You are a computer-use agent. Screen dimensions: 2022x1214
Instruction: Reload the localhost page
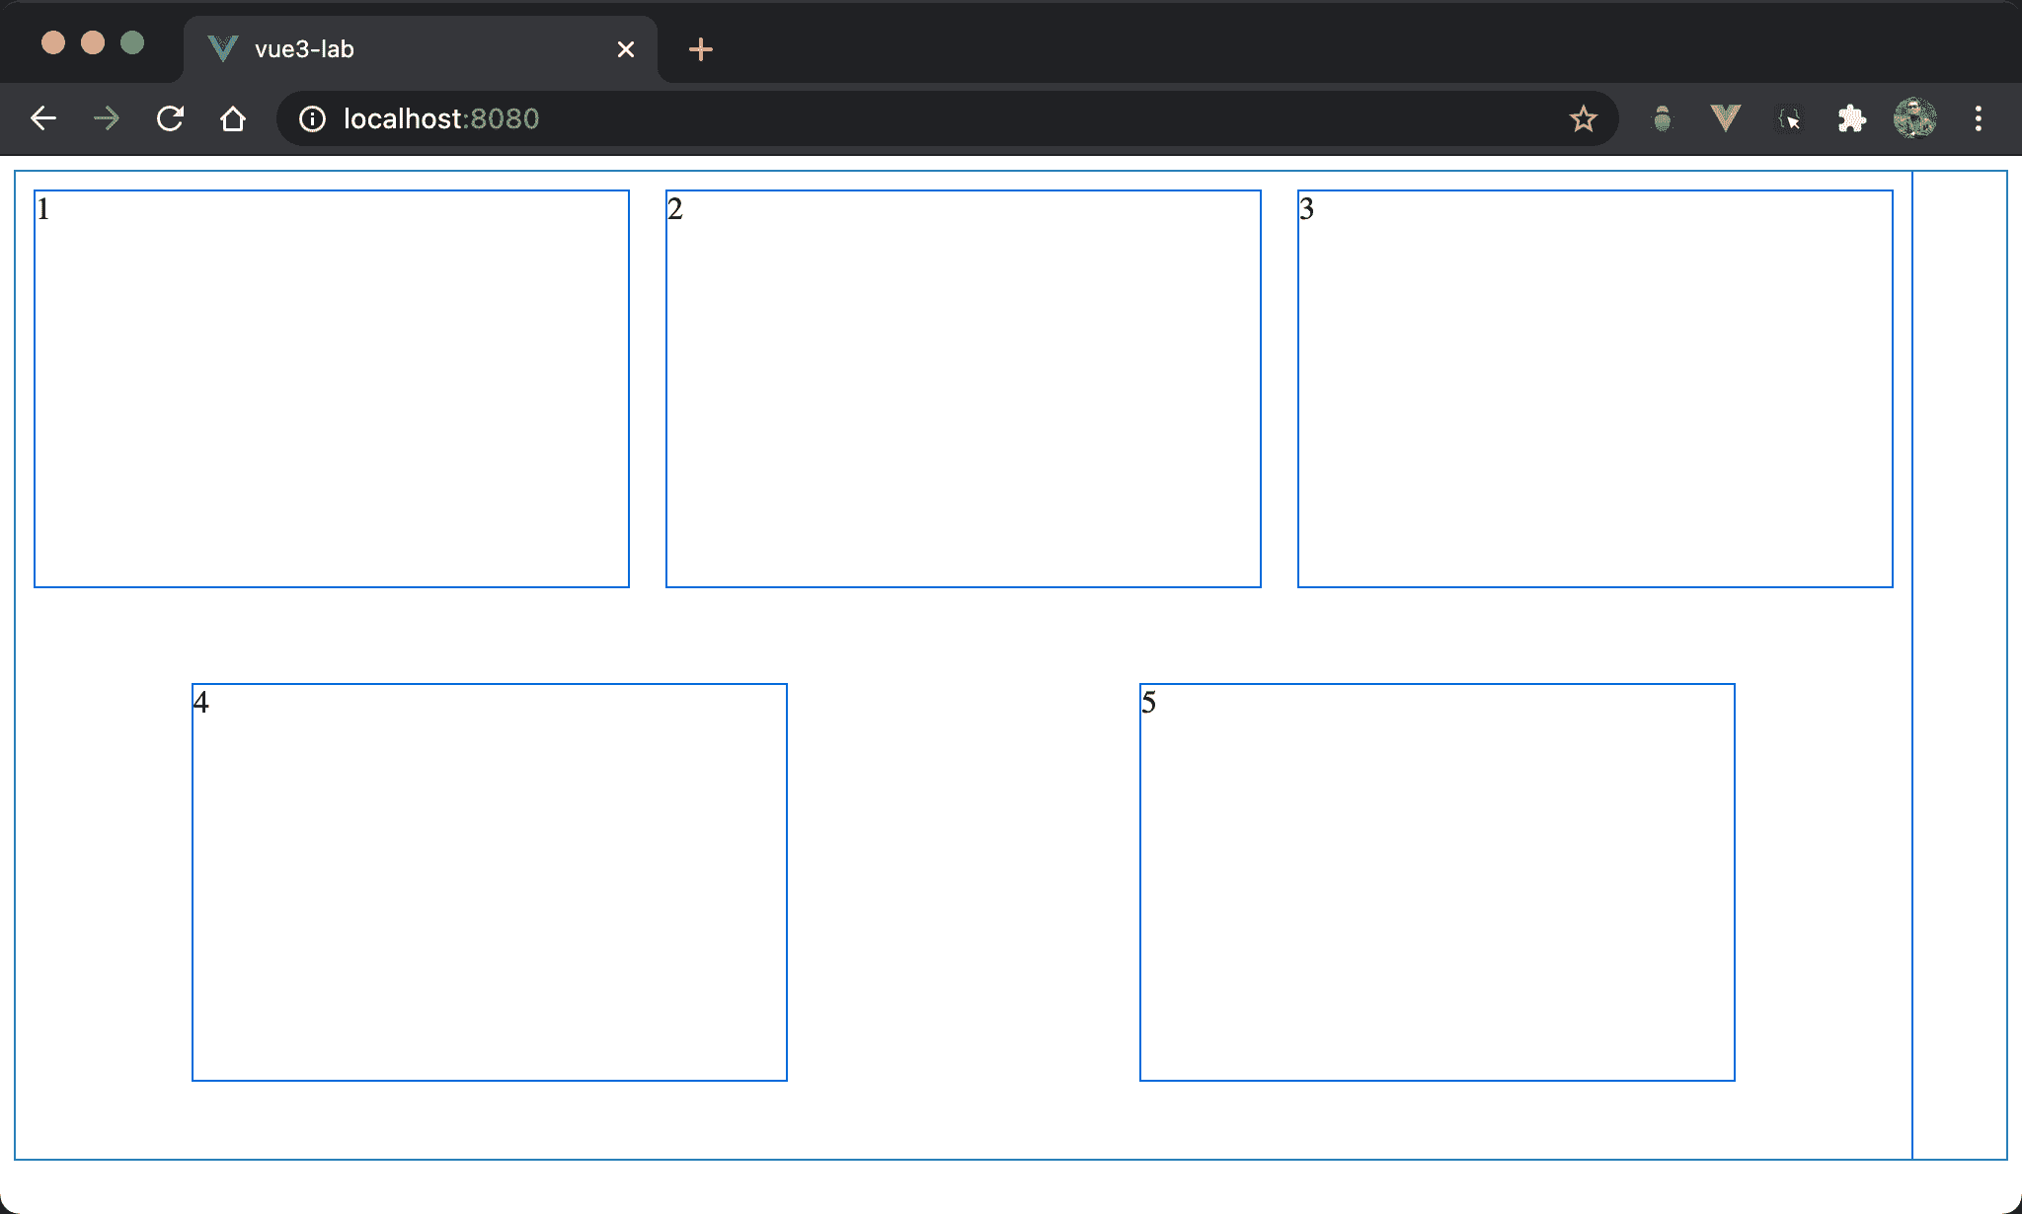170,119
